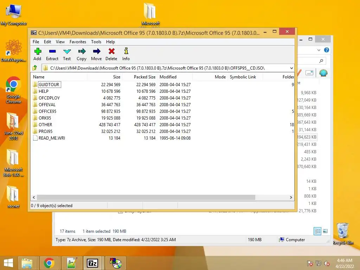360x270 pixels.
Task: Run Test on the archive
Action: point(67,54)
